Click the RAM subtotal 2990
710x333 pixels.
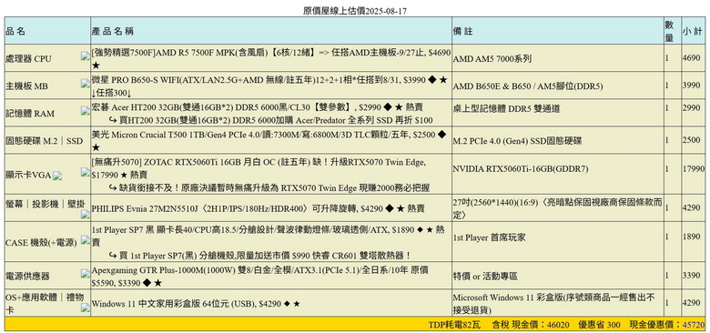click(692, 107)
